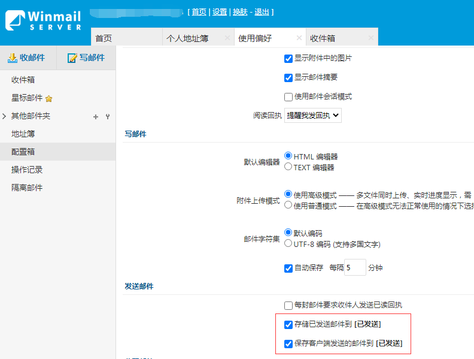Click the 收邮件 (receive mail) download icon
The height and width of the screenshot is (359, 474).
pyautogui.click(x=13, y=58)
